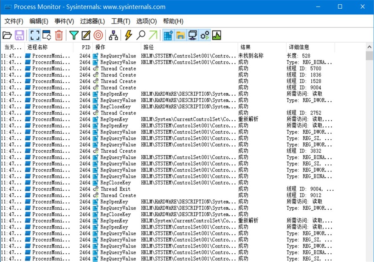Click the Save floppy disk icon

click(x=19, y=35)
